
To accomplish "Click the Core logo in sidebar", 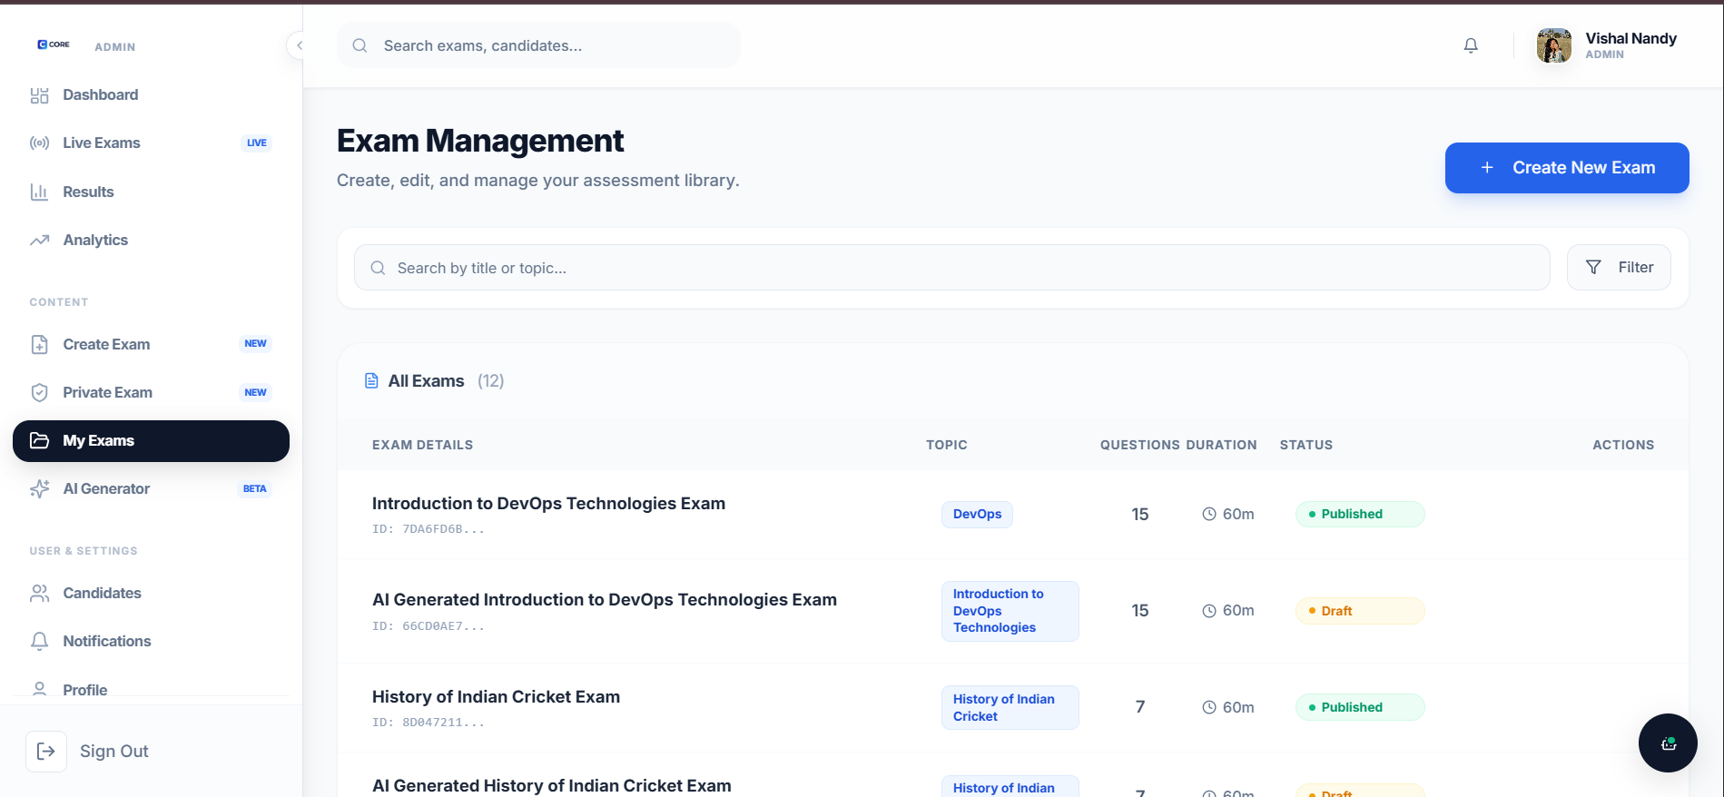I will coord(54,44).
